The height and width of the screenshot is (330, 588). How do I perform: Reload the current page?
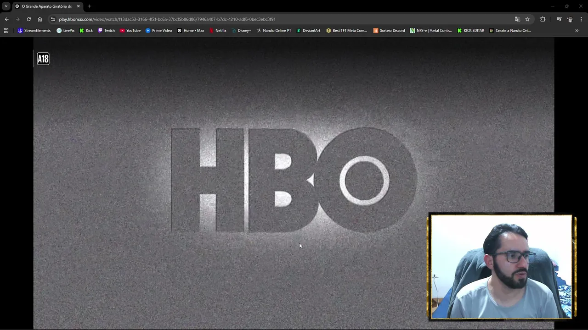coord(28,19)
